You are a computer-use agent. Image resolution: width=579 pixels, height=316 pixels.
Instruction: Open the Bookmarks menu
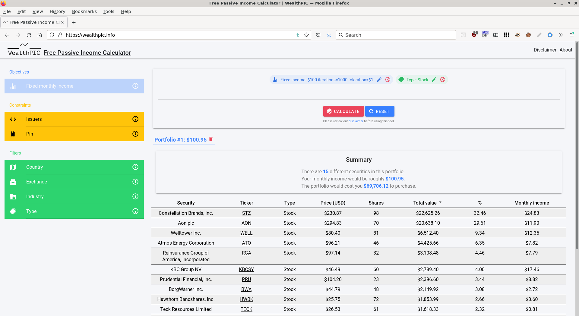pos(84,11)
